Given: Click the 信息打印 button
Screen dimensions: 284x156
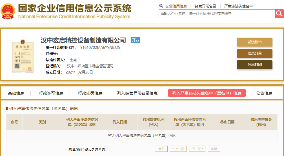Looking at the screenshot, I should point(255,65).
